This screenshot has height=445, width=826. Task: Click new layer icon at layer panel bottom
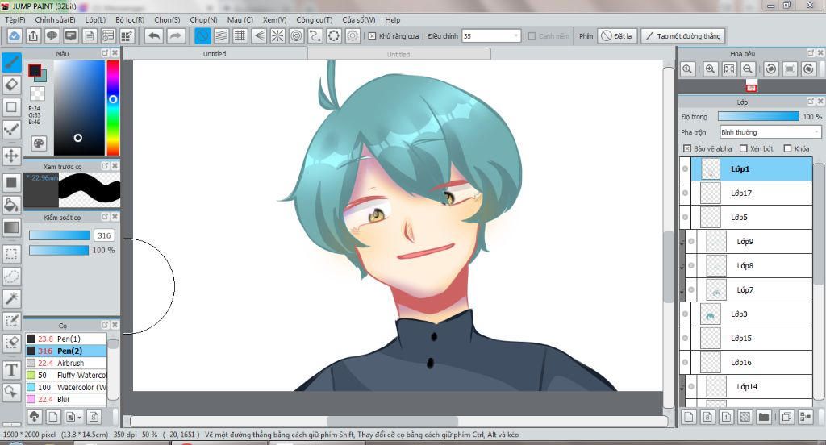click(x=689, y=417)
